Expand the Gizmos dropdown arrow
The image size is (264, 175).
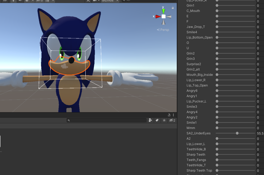117,1
